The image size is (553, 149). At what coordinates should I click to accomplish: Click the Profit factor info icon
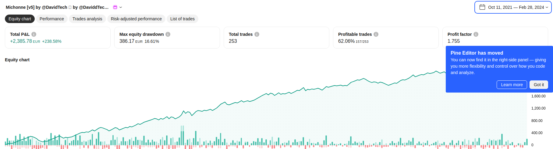click(476, 34)
